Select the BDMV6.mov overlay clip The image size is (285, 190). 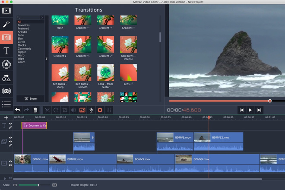click(175, 141)
